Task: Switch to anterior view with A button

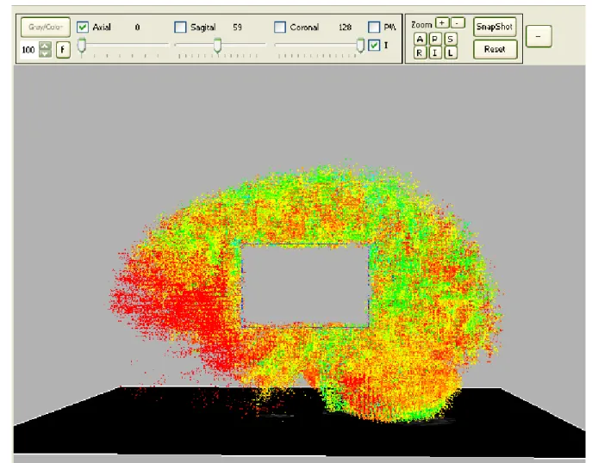Action: 420,40
